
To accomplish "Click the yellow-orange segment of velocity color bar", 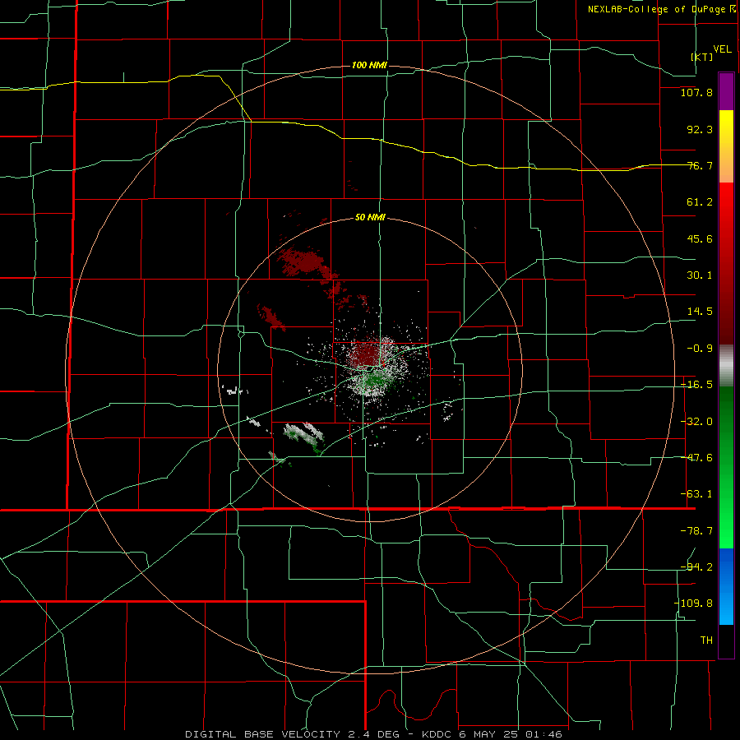I will (x=726, y=146).
